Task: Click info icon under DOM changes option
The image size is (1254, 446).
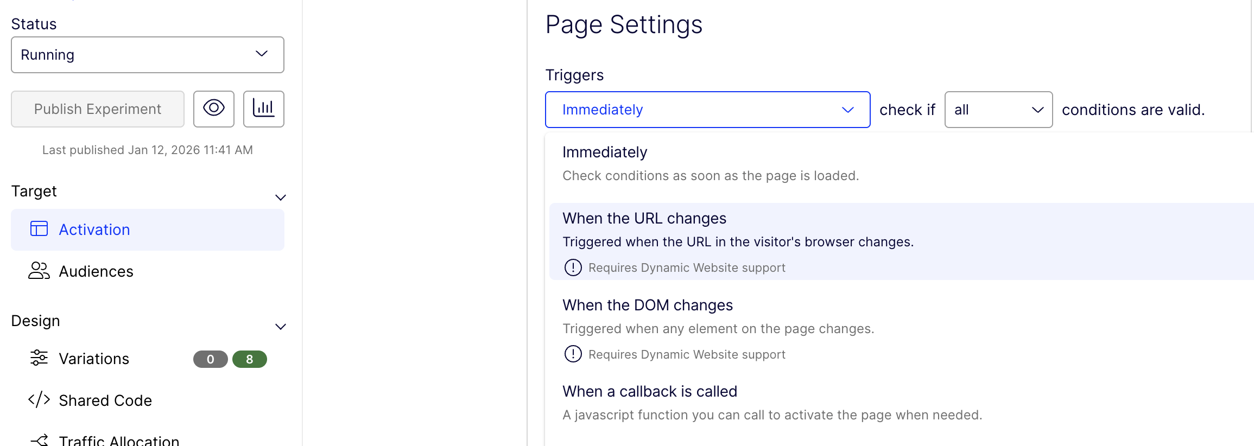Action: (573, 354)
